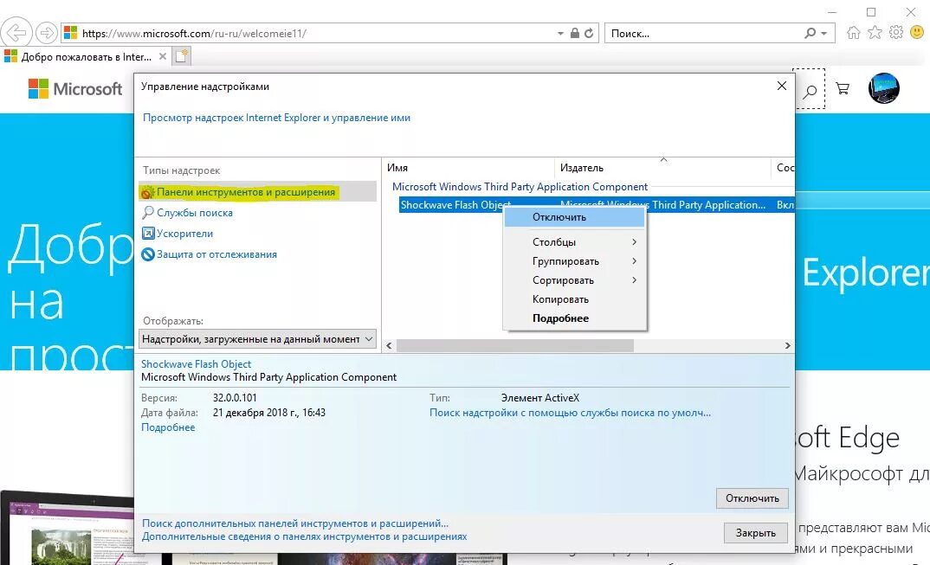This screenshot has width=930, height=565.
Task: Open the address bar history dropdown arrow
Action: [x=559, y=32]
